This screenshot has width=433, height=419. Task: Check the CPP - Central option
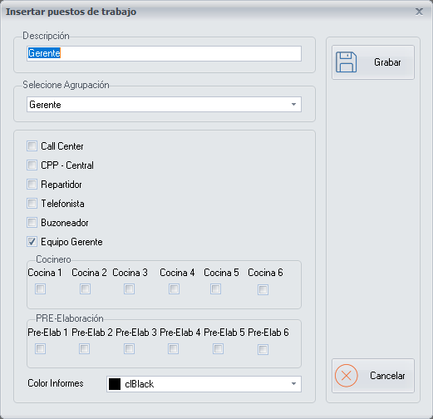(32, 165)
